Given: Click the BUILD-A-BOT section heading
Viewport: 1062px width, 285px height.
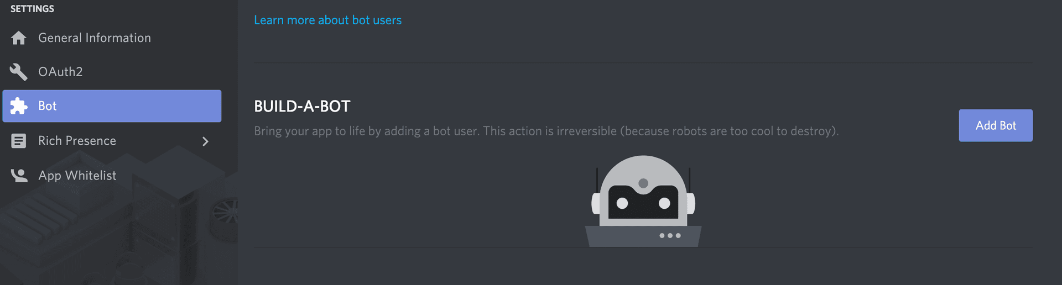Looking at the screenshot, I should coord(302,106).
